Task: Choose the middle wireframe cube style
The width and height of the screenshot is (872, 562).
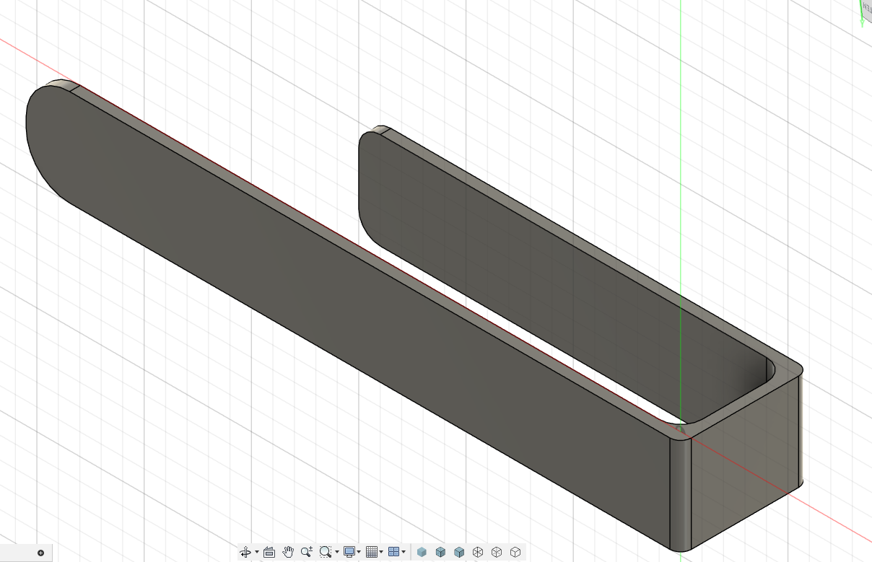Action: (497, 552)
